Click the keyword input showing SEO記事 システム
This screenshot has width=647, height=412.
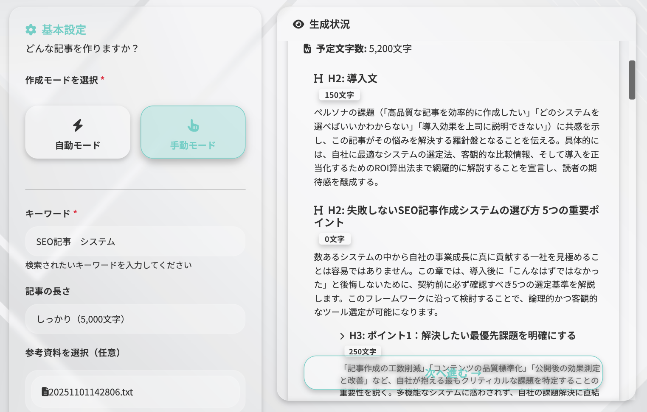135,241
